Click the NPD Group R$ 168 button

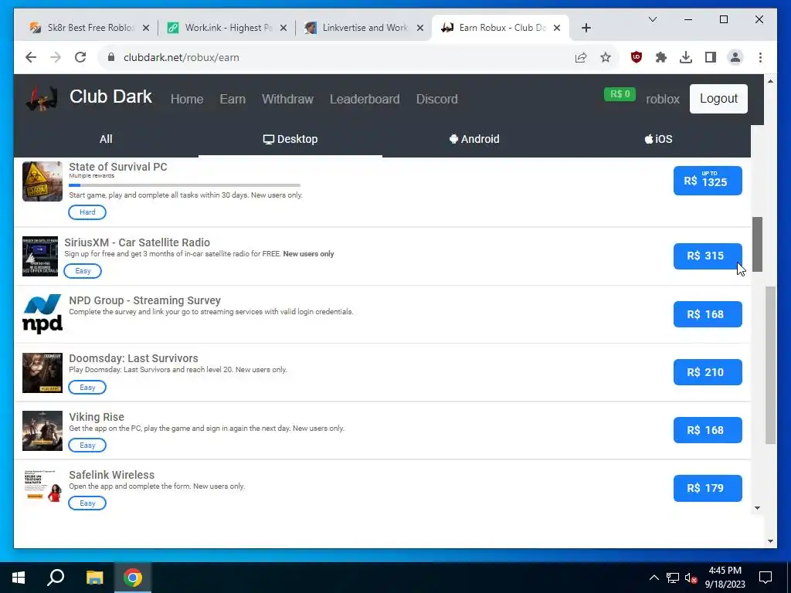pos(708,314)
